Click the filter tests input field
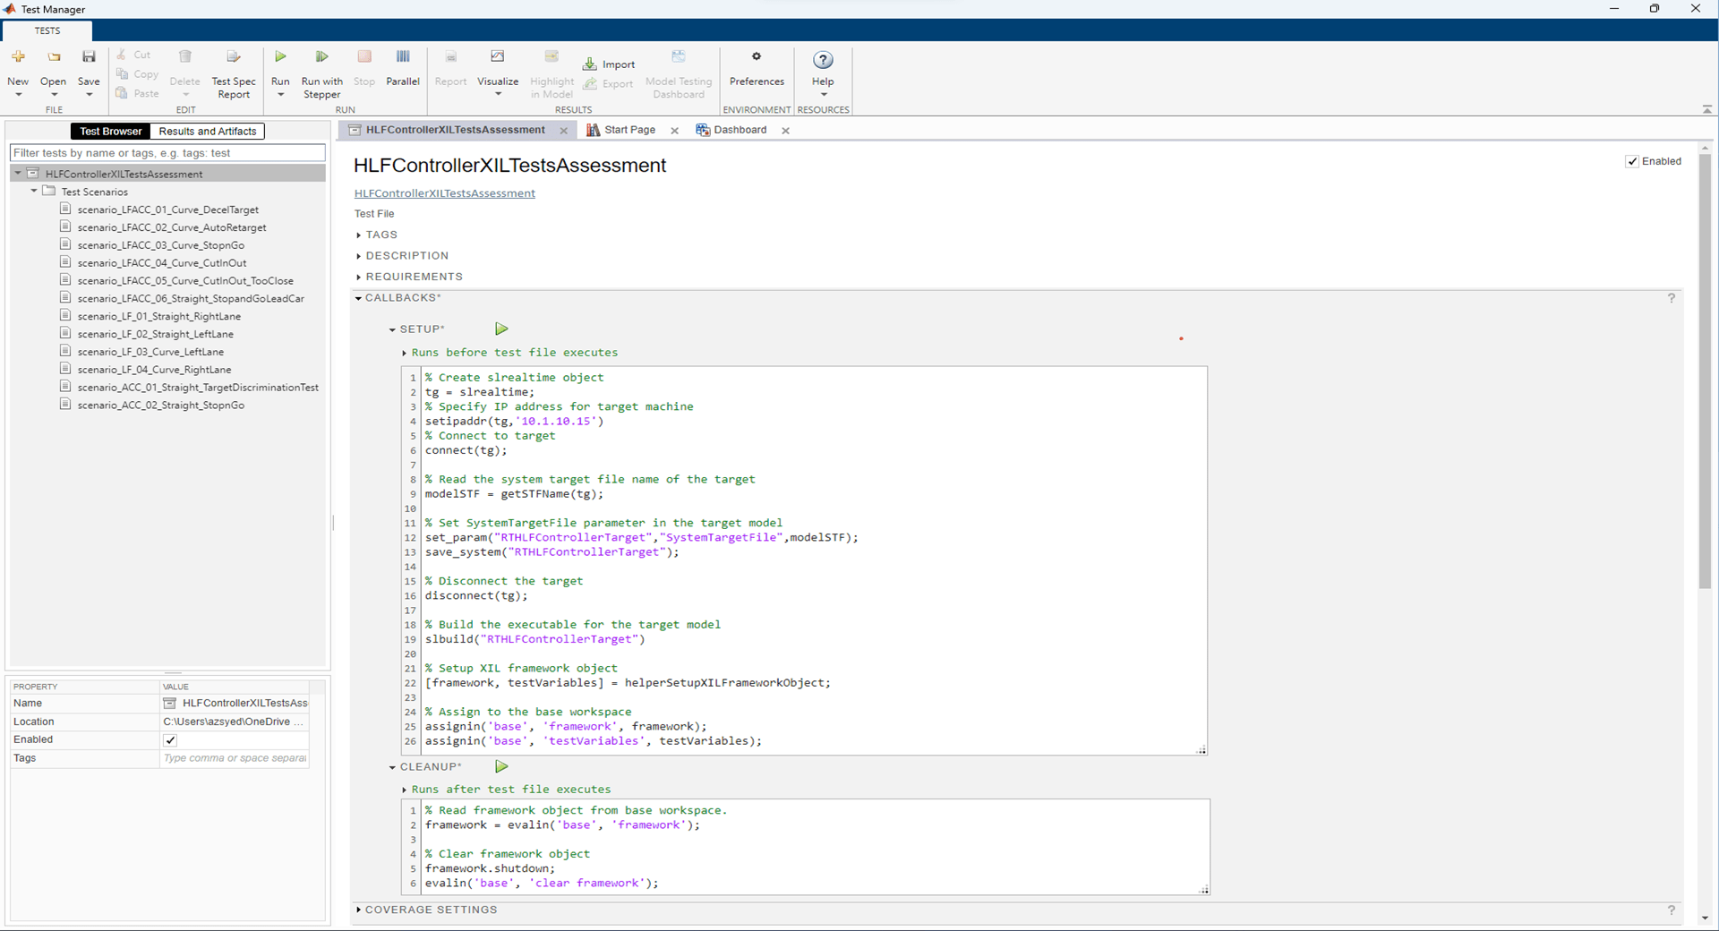The height and width of the screenshot is (931, 1719). pyautogui.click(x=167, y=153)
